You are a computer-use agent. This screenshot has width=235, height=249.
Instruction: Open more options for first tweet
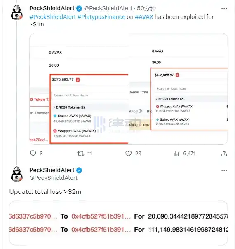[x=224, y=8]
